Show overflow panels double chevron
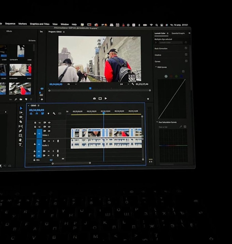The width and height of the screenshot is (232, 244). (x=189, y=33)
